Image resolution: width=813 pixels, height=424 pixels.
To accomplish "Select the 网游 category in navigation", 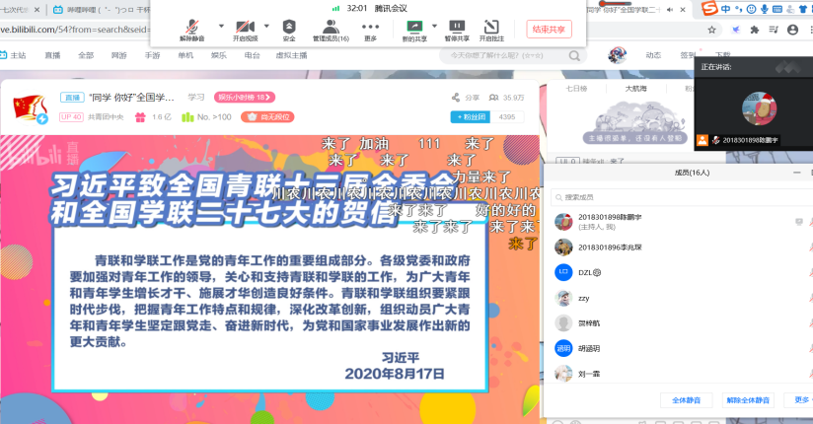I will pos(118,55).
